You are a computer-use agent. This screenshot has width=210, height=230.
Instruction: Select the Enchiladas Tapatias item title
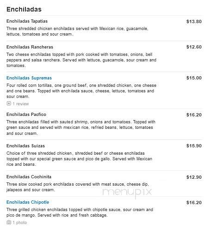(x=27, y=21)
